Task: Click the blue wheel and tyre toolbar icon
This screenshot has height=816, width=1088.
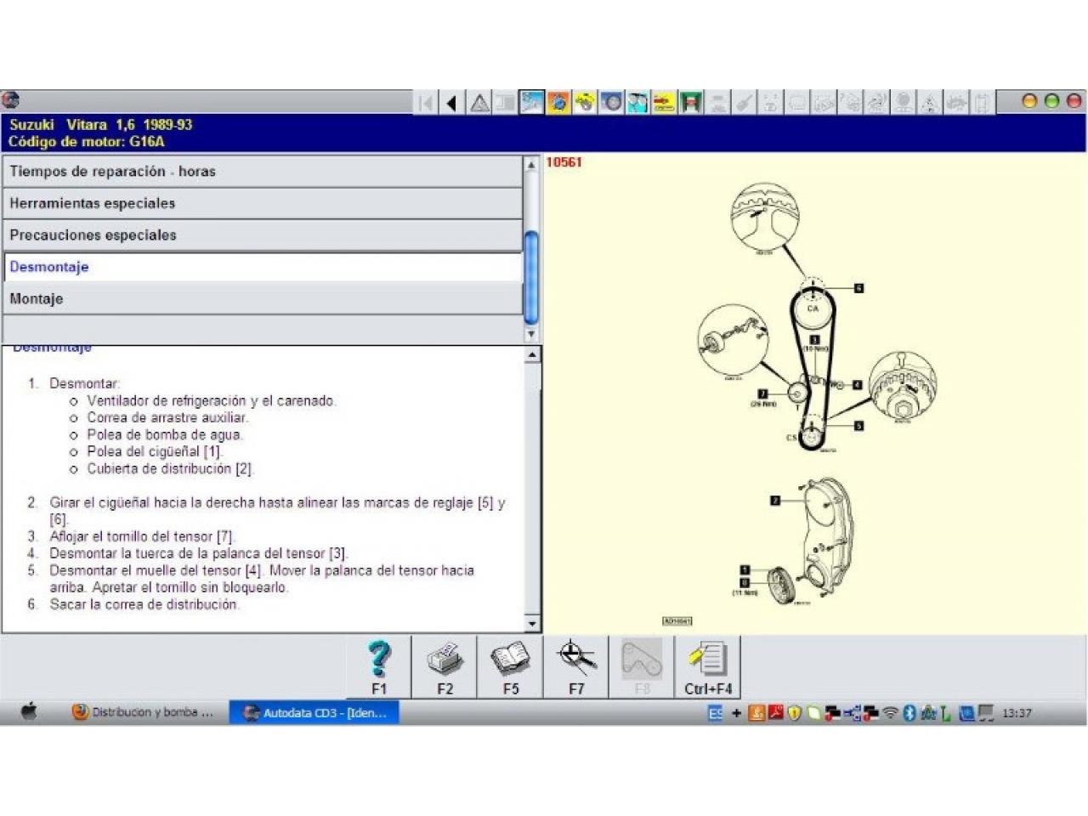Action: coord(611,103)
